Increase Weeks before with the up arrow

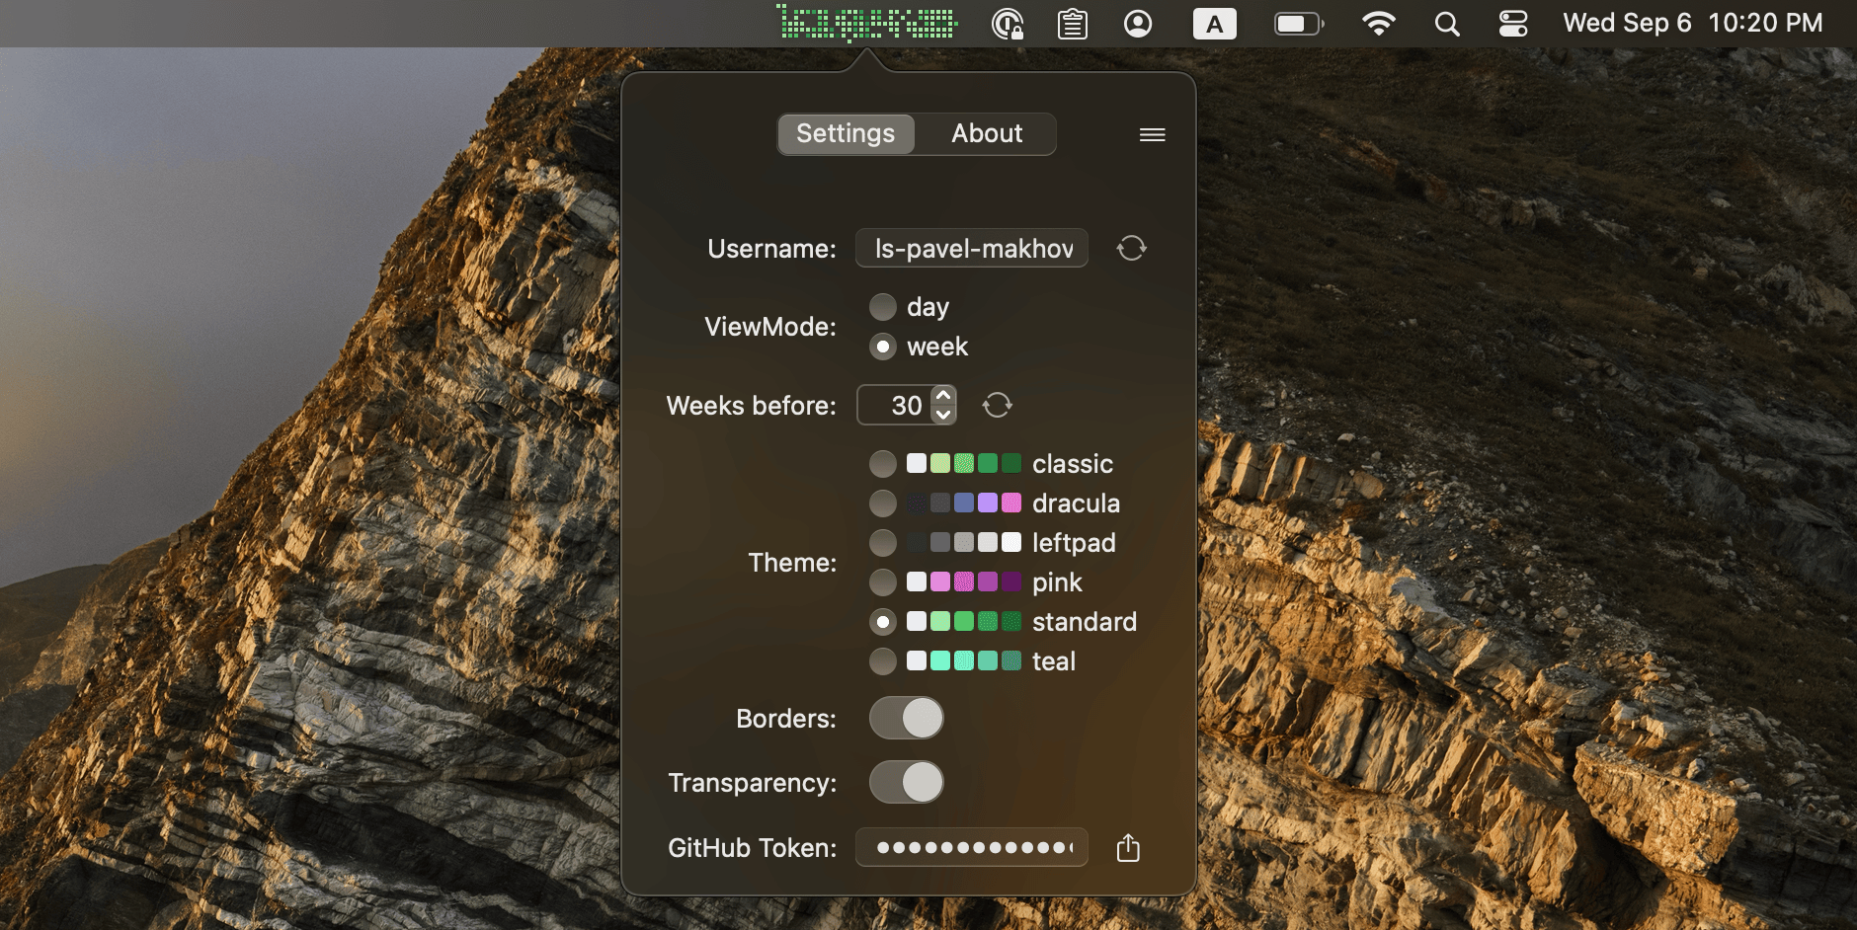pos(943,395)
